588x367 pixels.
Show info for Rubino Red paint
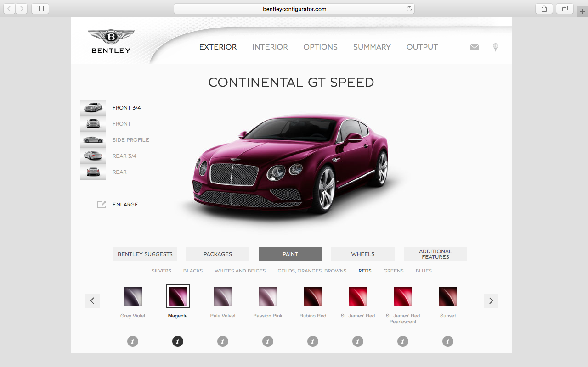pos(313,341)
